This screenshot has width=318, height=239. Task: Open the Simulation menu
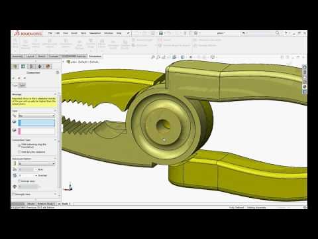click(95, 33)
